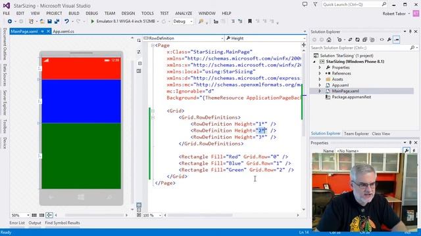Toggle snap to gridlines in designer
Viewport: 421px width, 236px height.
pos(41,215)
